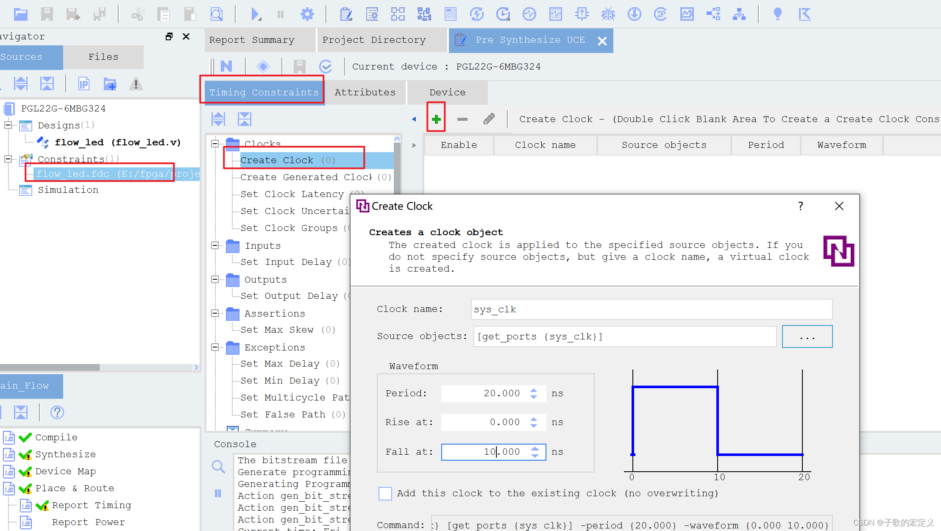Select the Timing Constraints tab
Viewport: 941px width, 531px height.
pyautogui.click(x=264, y=92)
